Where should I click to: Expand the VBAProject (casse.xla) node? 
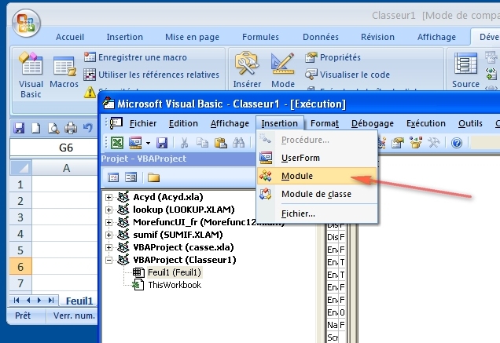pyautogui.click(x=108, y=247)
